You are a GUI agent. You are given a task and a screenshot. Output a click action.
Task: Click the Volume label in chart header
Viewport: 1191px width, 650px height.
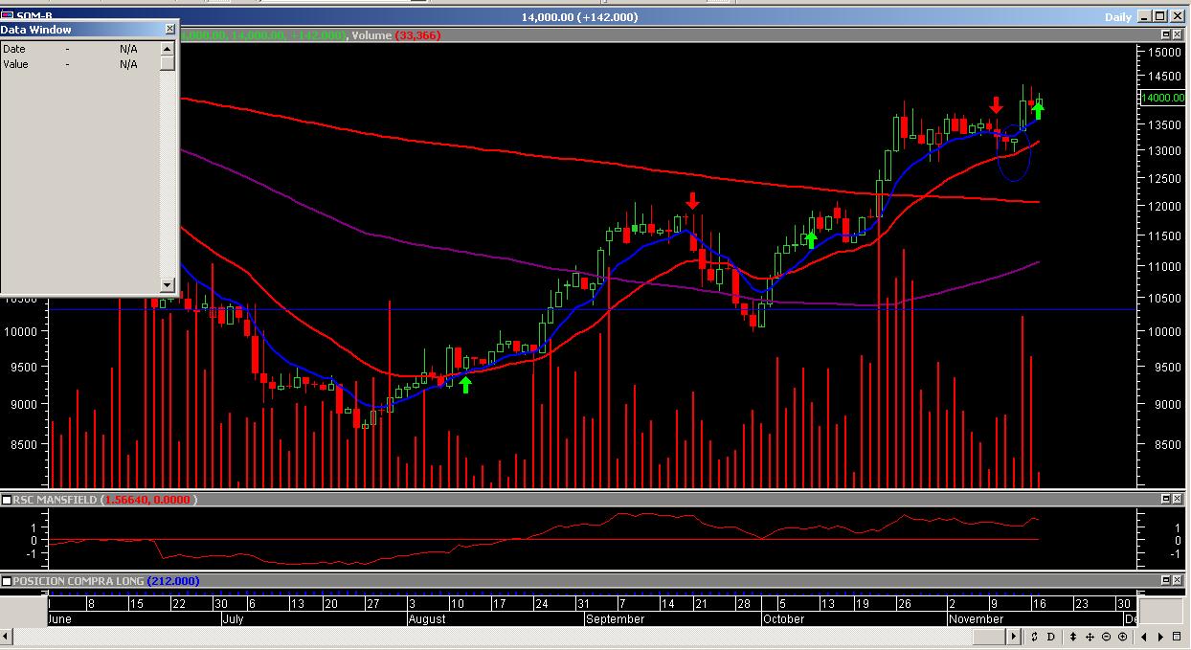point(371,35)
